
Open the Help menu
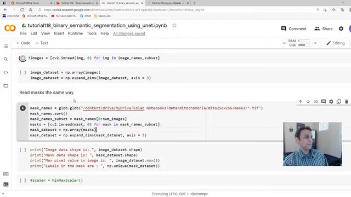coord(105,33)
